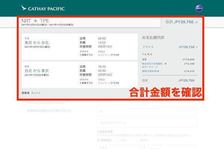Viewport: 224px width, 149px height.
Task: Open the 諸税/手数料/料金 link
Action: coord(150,71)
